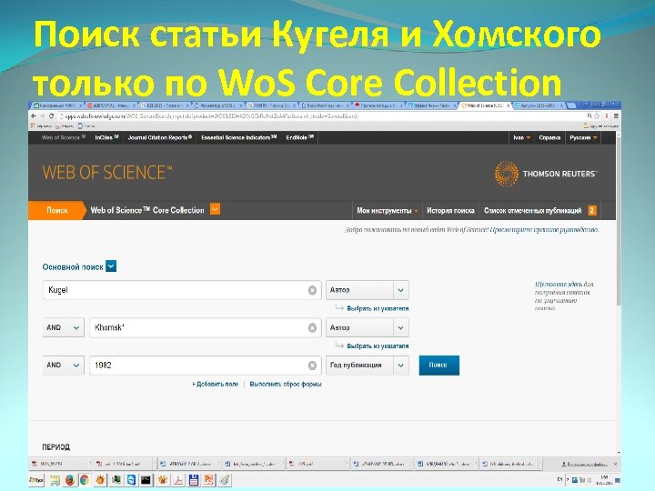This screenshot has width=655, height=491.
Task: Bookmark page with the star icon
Action: 597,116
